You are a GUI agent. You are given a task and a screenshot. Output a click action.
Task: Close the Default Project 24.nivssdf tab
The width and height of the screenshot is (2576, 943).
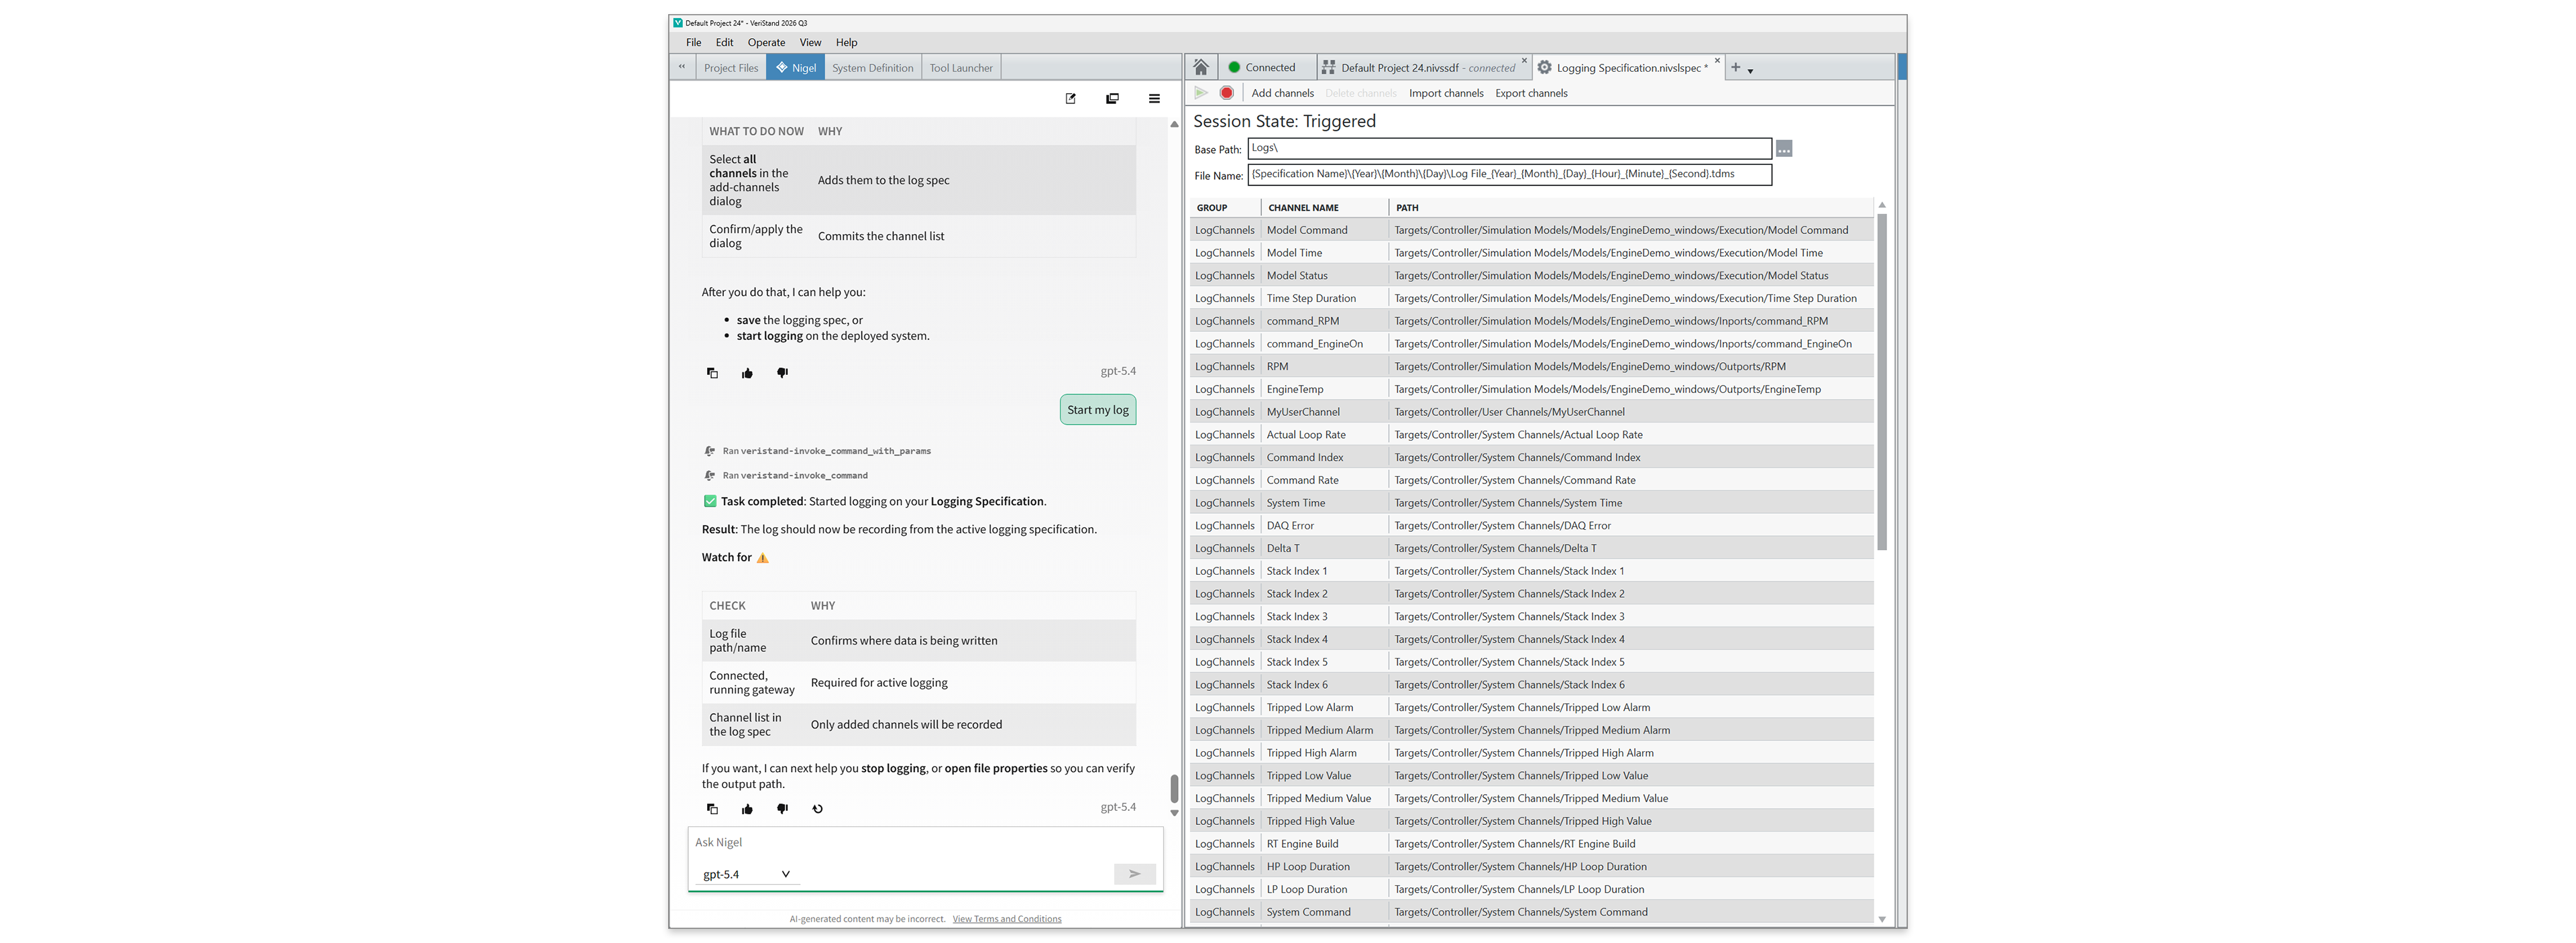1524,61
